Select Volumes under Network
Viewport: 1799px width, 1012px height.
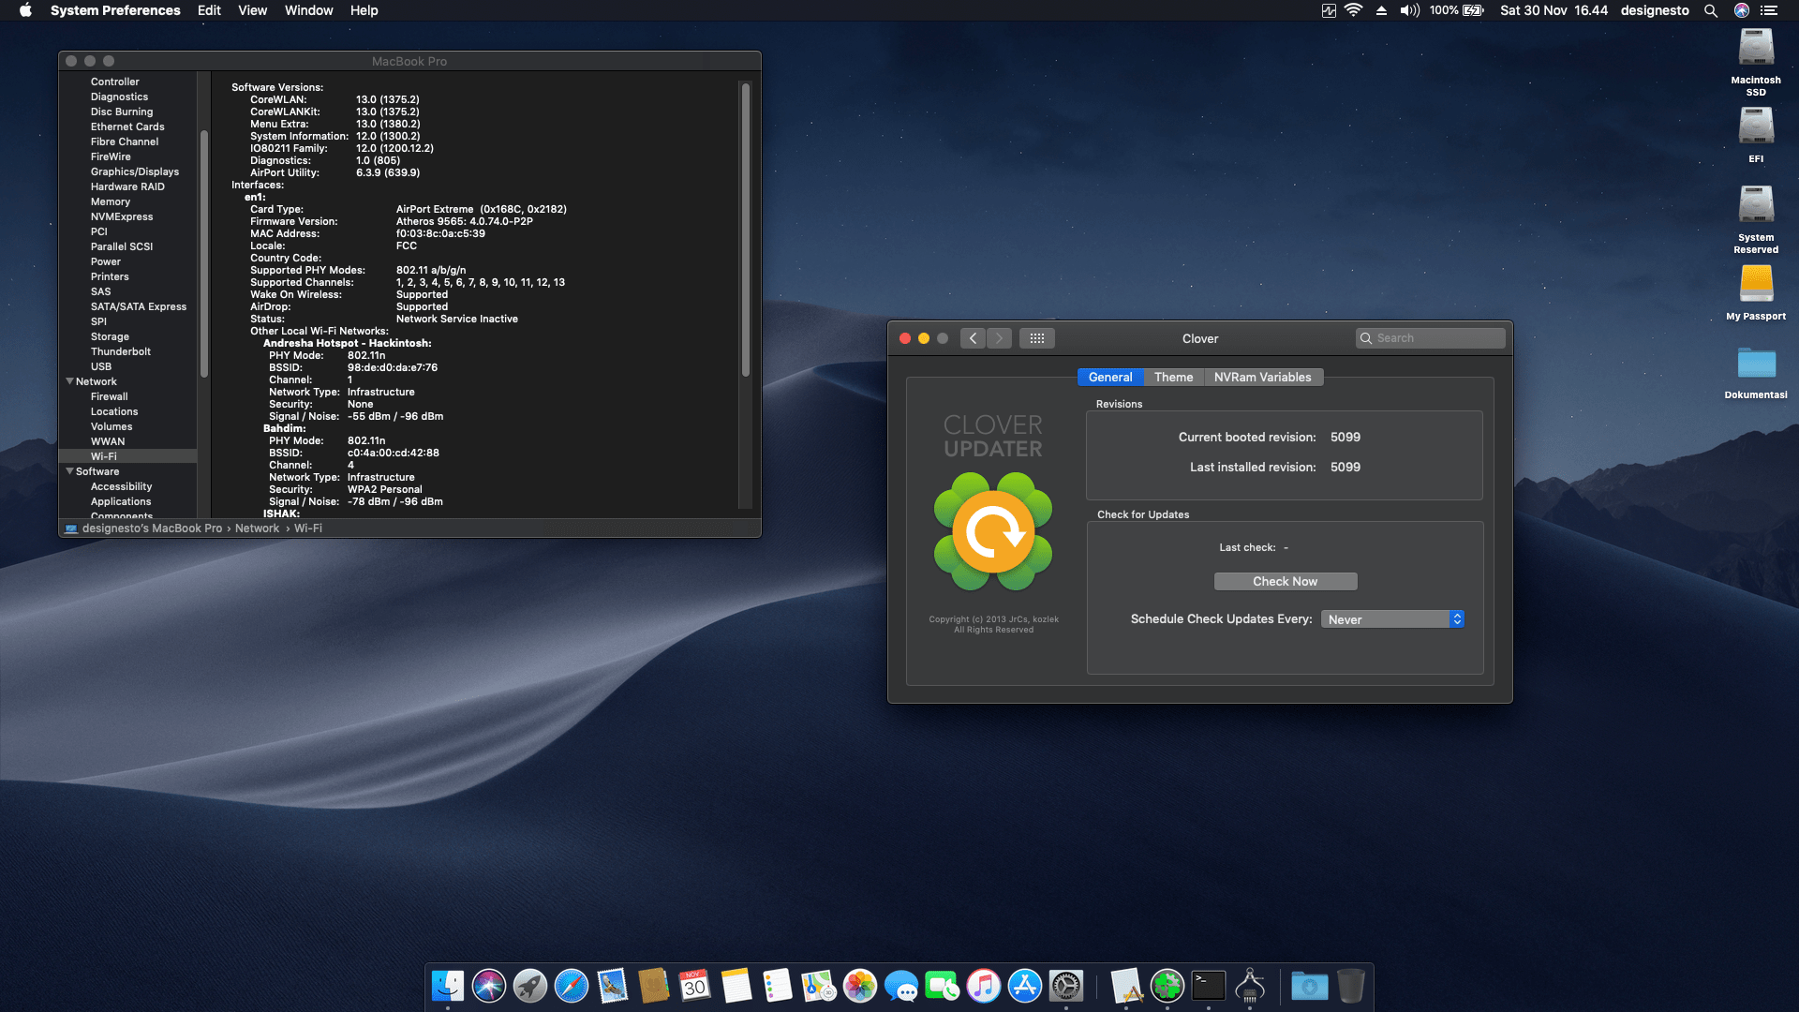point(112,426)
